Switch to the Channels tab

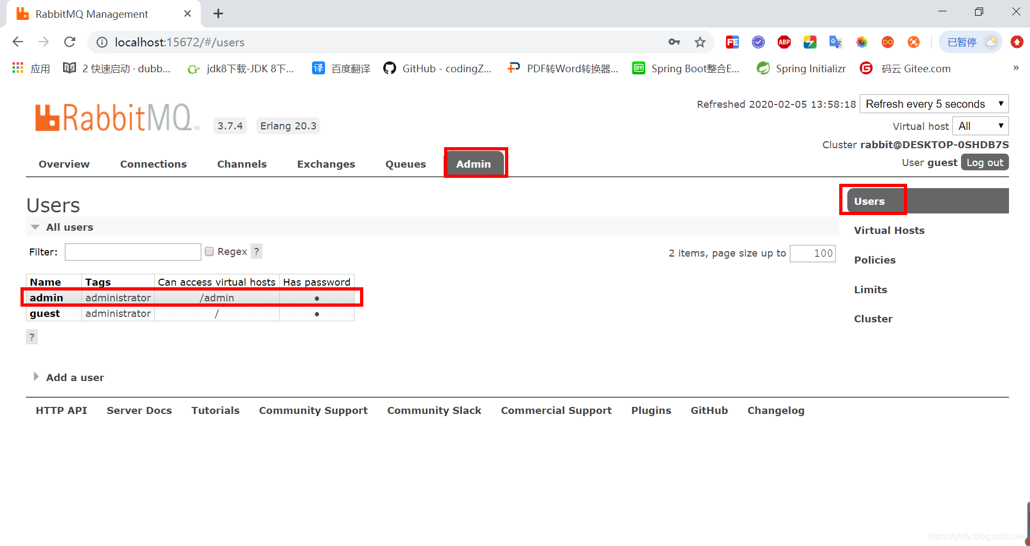click(242, 164)
